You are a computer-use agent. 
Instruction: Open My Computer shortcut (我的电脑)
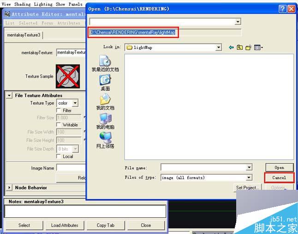tap(105, 121)
